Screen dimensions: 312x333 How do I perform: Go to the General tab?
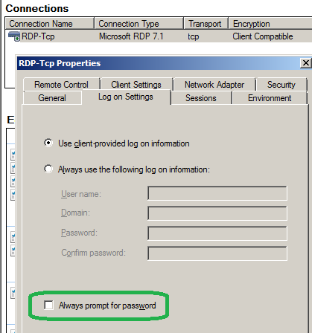(52, 98)
